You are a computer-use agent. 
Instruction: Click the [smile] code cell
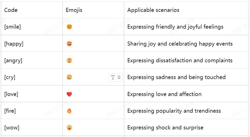tap(32, 27)
